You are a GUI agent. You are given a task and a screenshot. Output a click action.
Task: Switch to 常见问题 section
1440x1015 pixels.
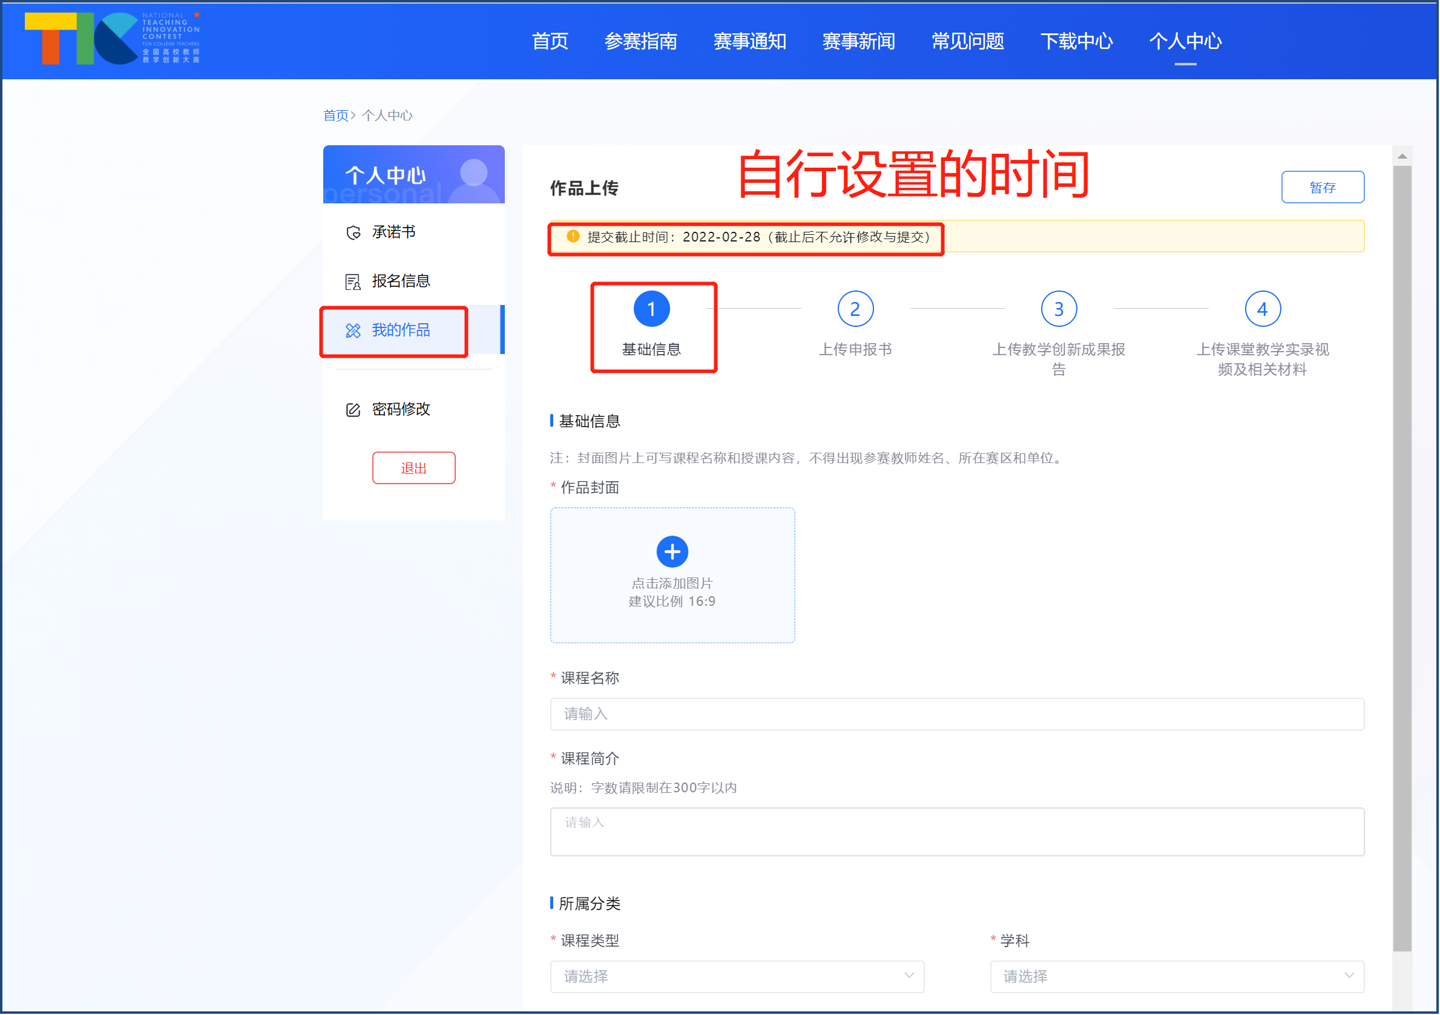[967, 41]
